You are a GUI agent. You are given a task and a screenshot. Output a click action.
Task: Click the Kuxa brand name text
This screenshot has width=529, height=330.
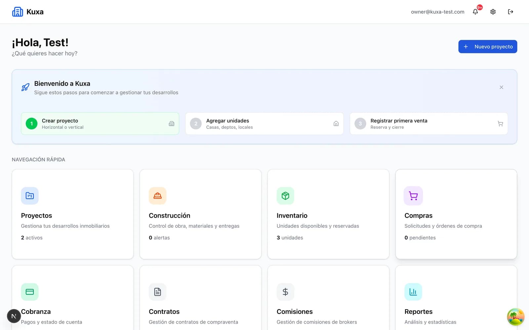[35, 12]
